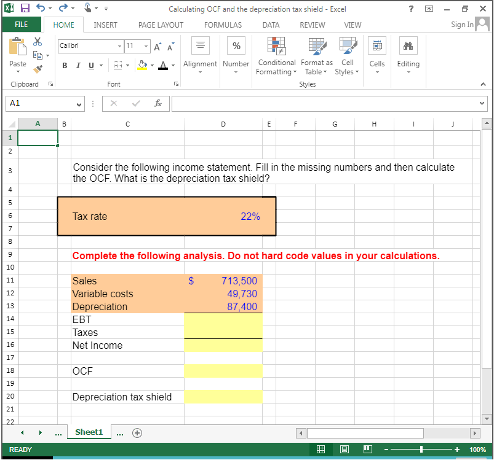The image size is (494, 460).
Task: Click zoom in plus button
Action: [457, 450]
